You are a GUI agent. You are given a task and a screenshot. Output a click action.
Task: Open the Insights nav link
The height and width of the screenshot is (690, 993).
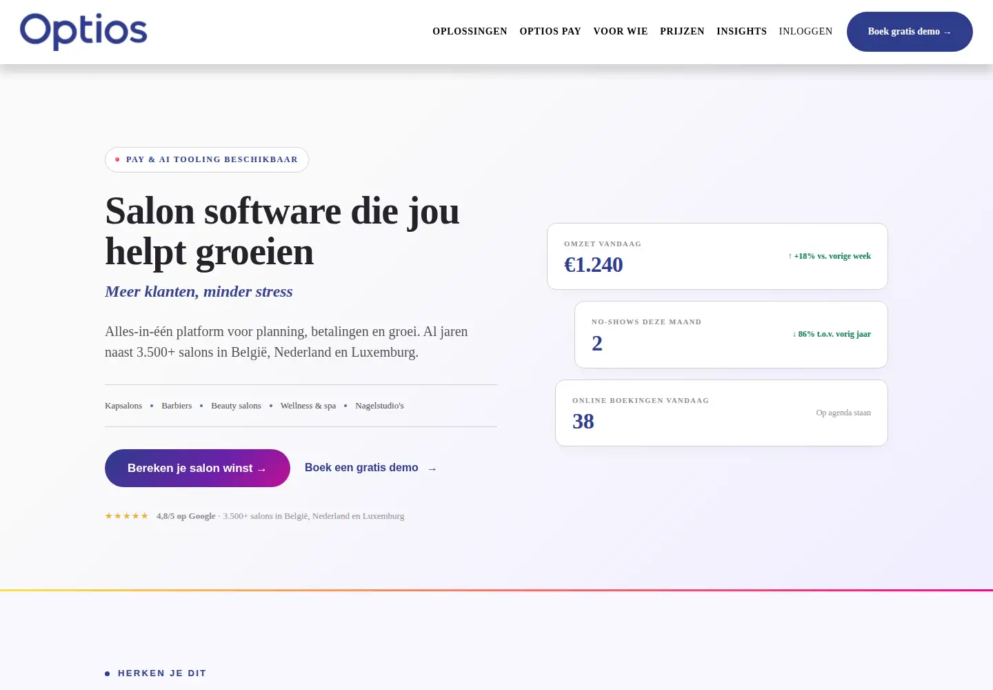tap(741, 31)
